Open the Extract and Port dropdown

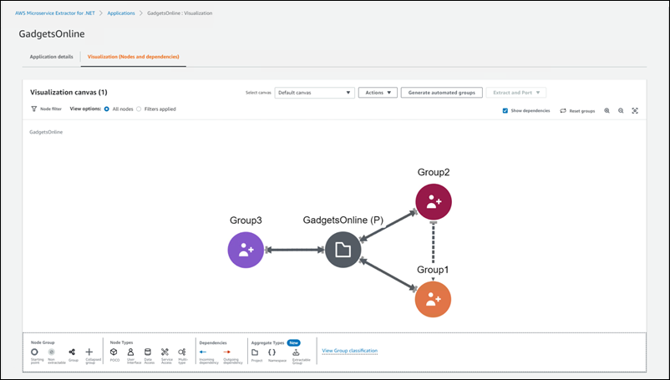point(516,93)
